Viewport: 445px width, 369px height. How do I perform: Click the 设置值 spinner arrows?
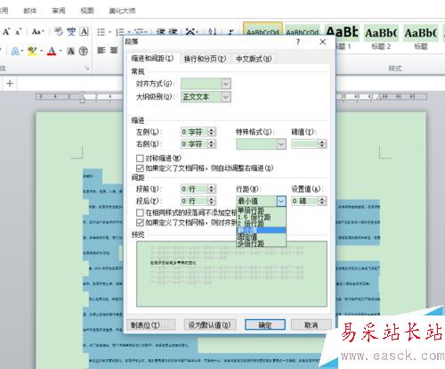322,201
